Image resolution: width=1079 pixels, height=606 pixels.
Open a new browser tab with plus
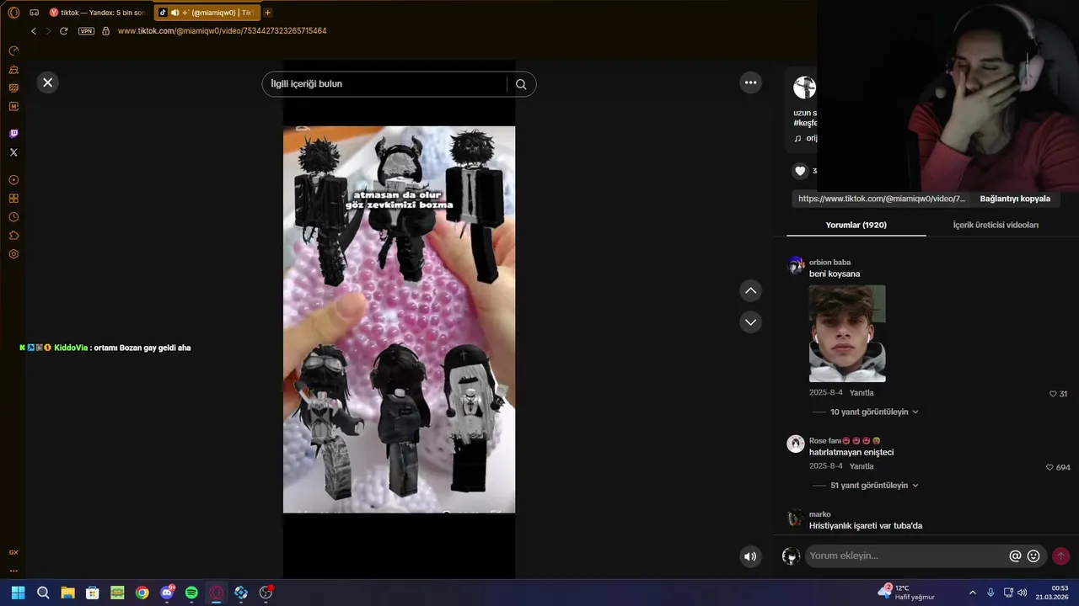point(267,13)
